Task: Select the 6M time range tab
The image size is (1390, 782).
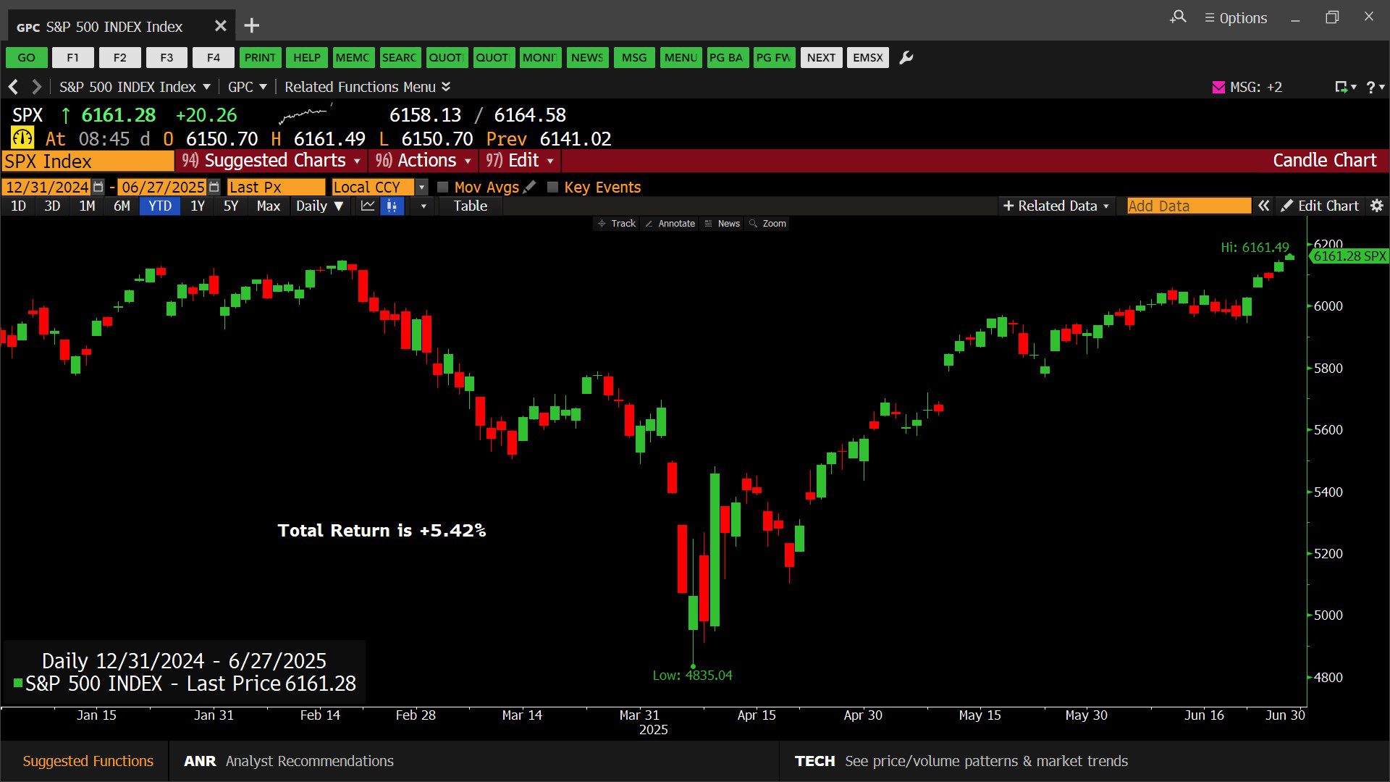Action: pyautogui.click(x=122, y=206)
